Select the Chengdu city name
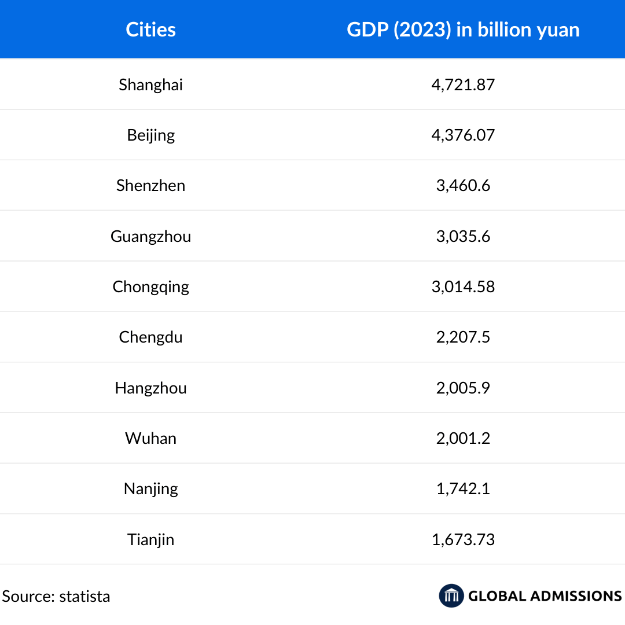The width and height of the screenshot is (625, 625). click(x=150, y=337)
